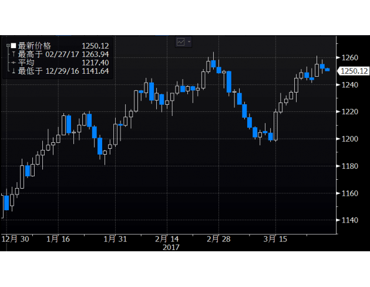Click the 1140 price axis label
370x287 pixels.
(x=351, y=220)
